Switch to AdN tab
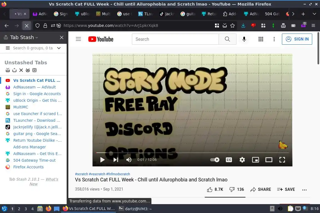Screen dimensions: 320x213 tap(40, 14)
